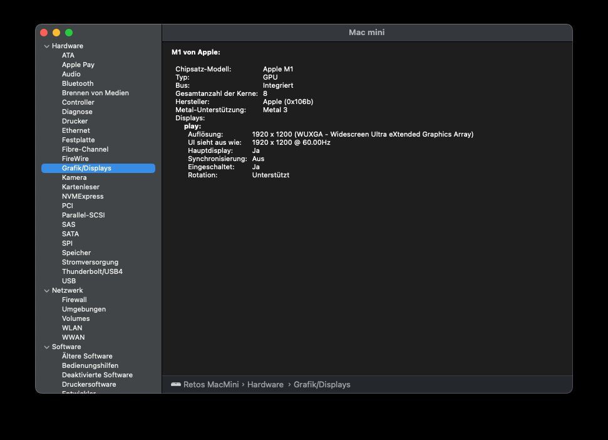608x440 pixels.
Task: Click the Hardware category label
Action: [68, 46]
